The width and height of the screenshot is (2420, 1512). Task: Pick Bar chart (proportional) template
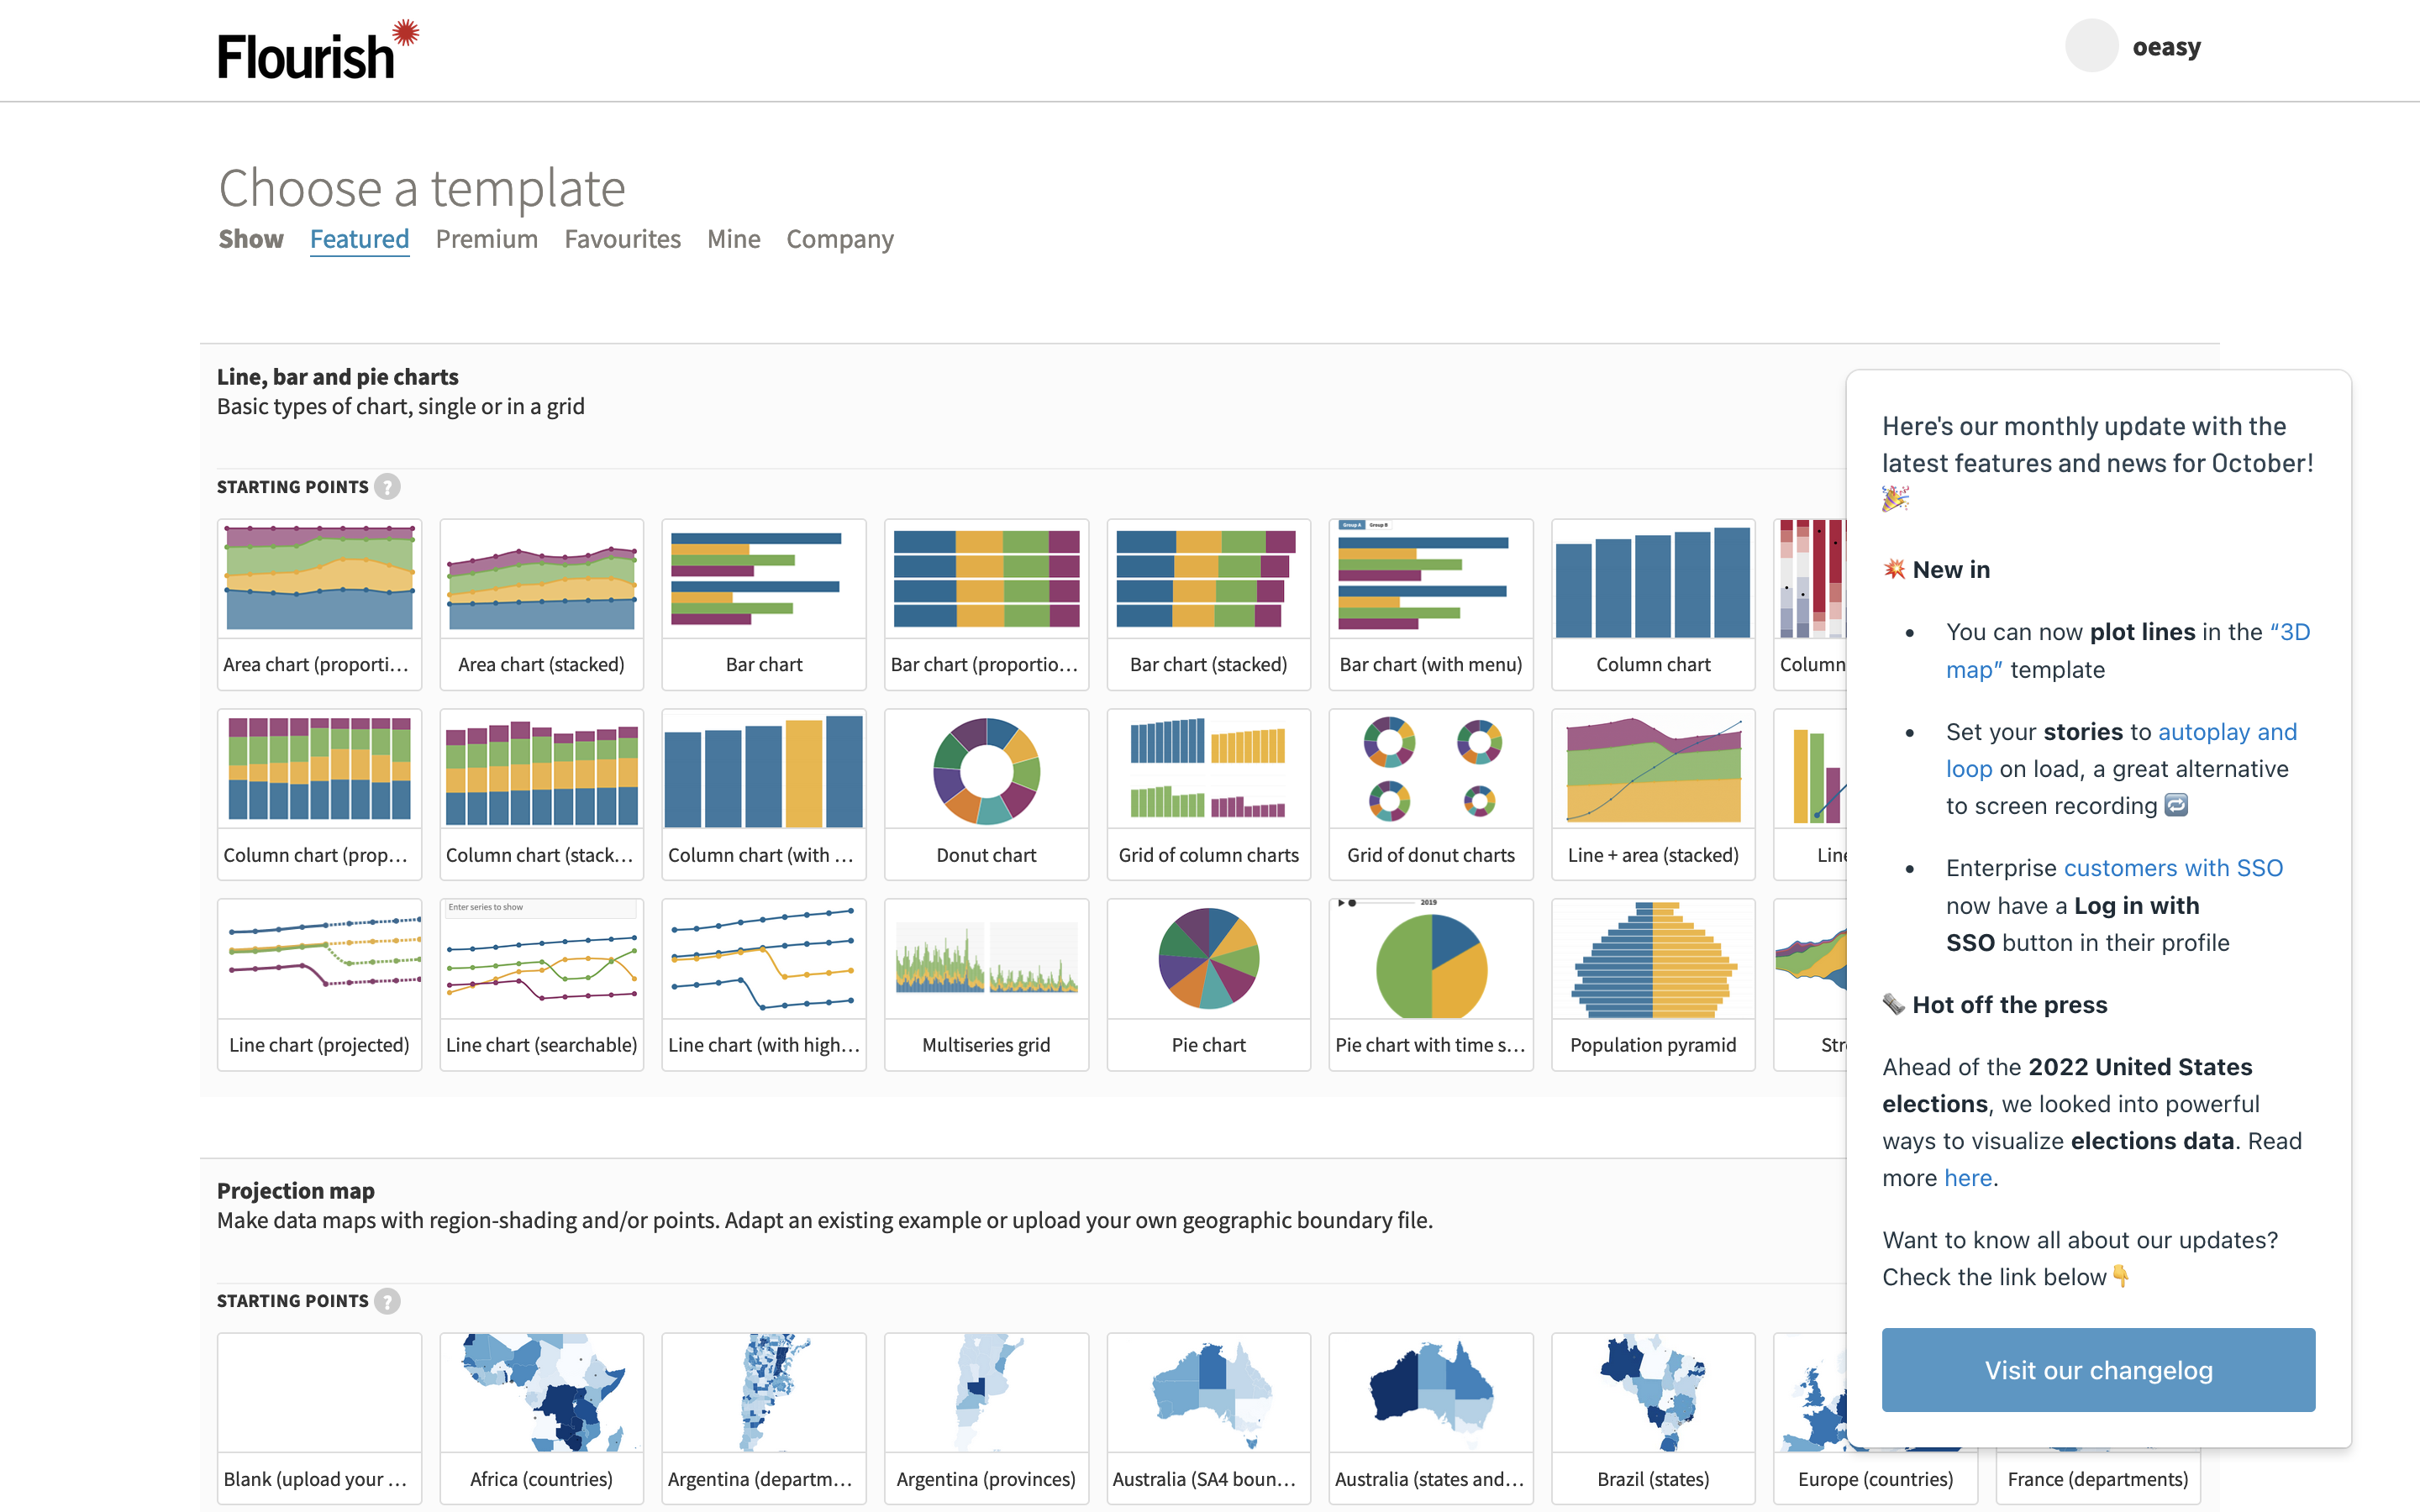click(986, 604)
